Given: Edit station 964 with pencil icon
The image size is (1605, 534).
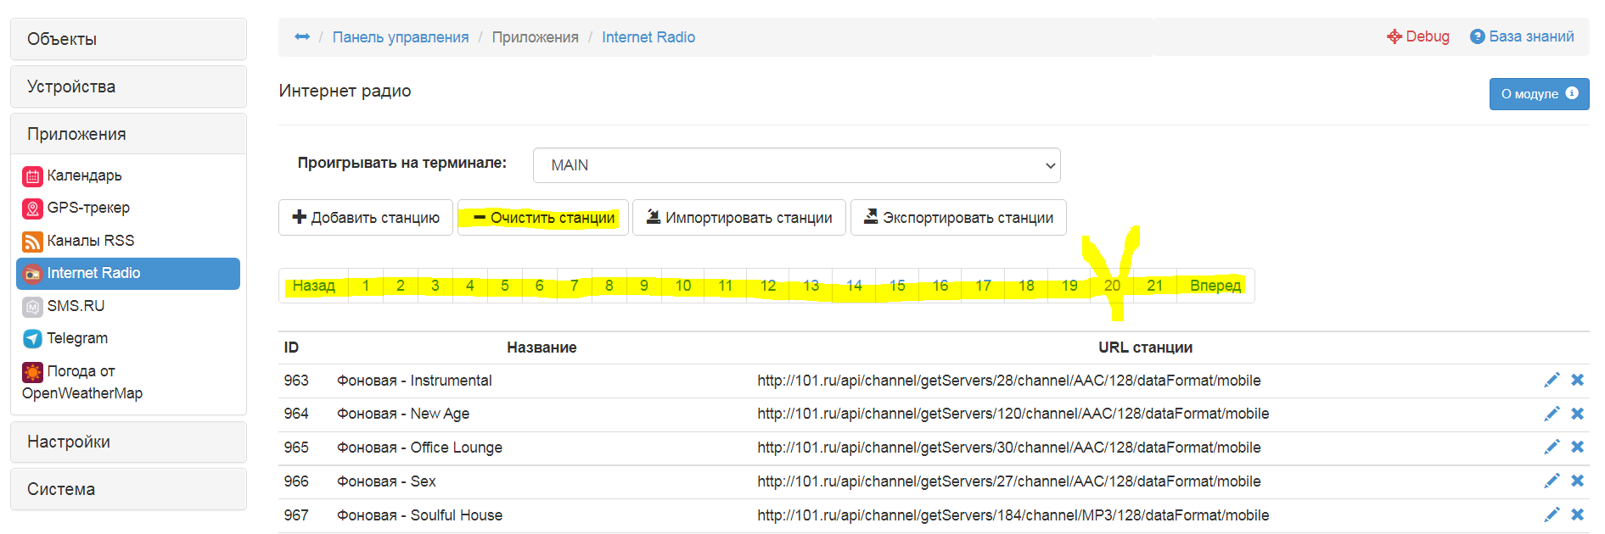Looking at the screenshot, I should [x=1552, y=414].
